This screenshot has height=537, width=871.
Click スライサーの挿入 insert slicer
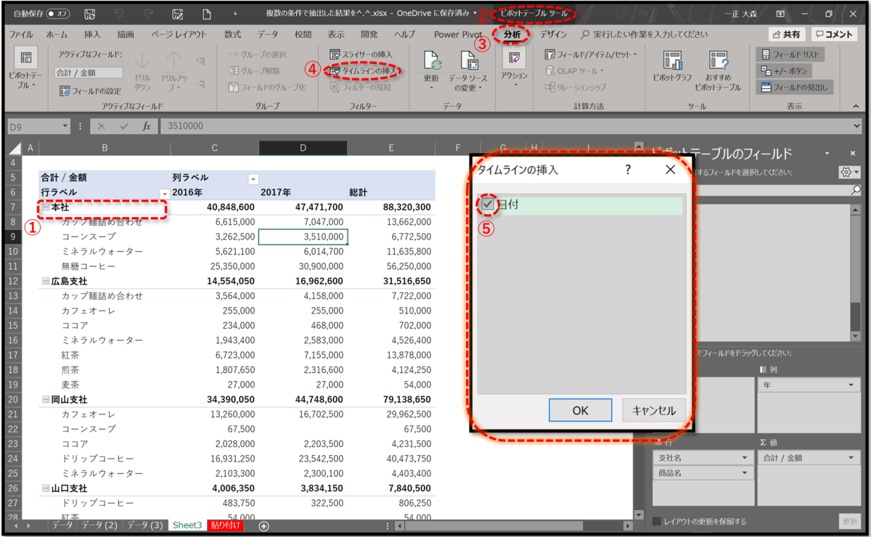pyautogui.click(x=361, y=54)
